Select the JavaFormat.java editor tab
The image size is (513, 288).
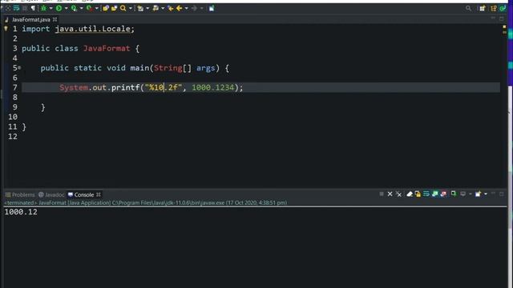pos(30,19)
